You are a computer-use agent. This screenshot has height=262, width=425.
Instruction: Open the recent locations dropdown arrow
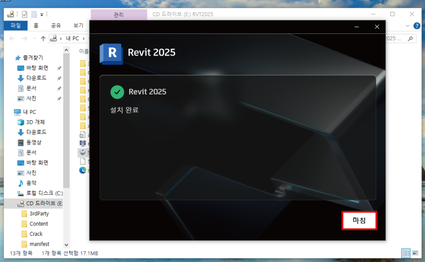(34, 39)
